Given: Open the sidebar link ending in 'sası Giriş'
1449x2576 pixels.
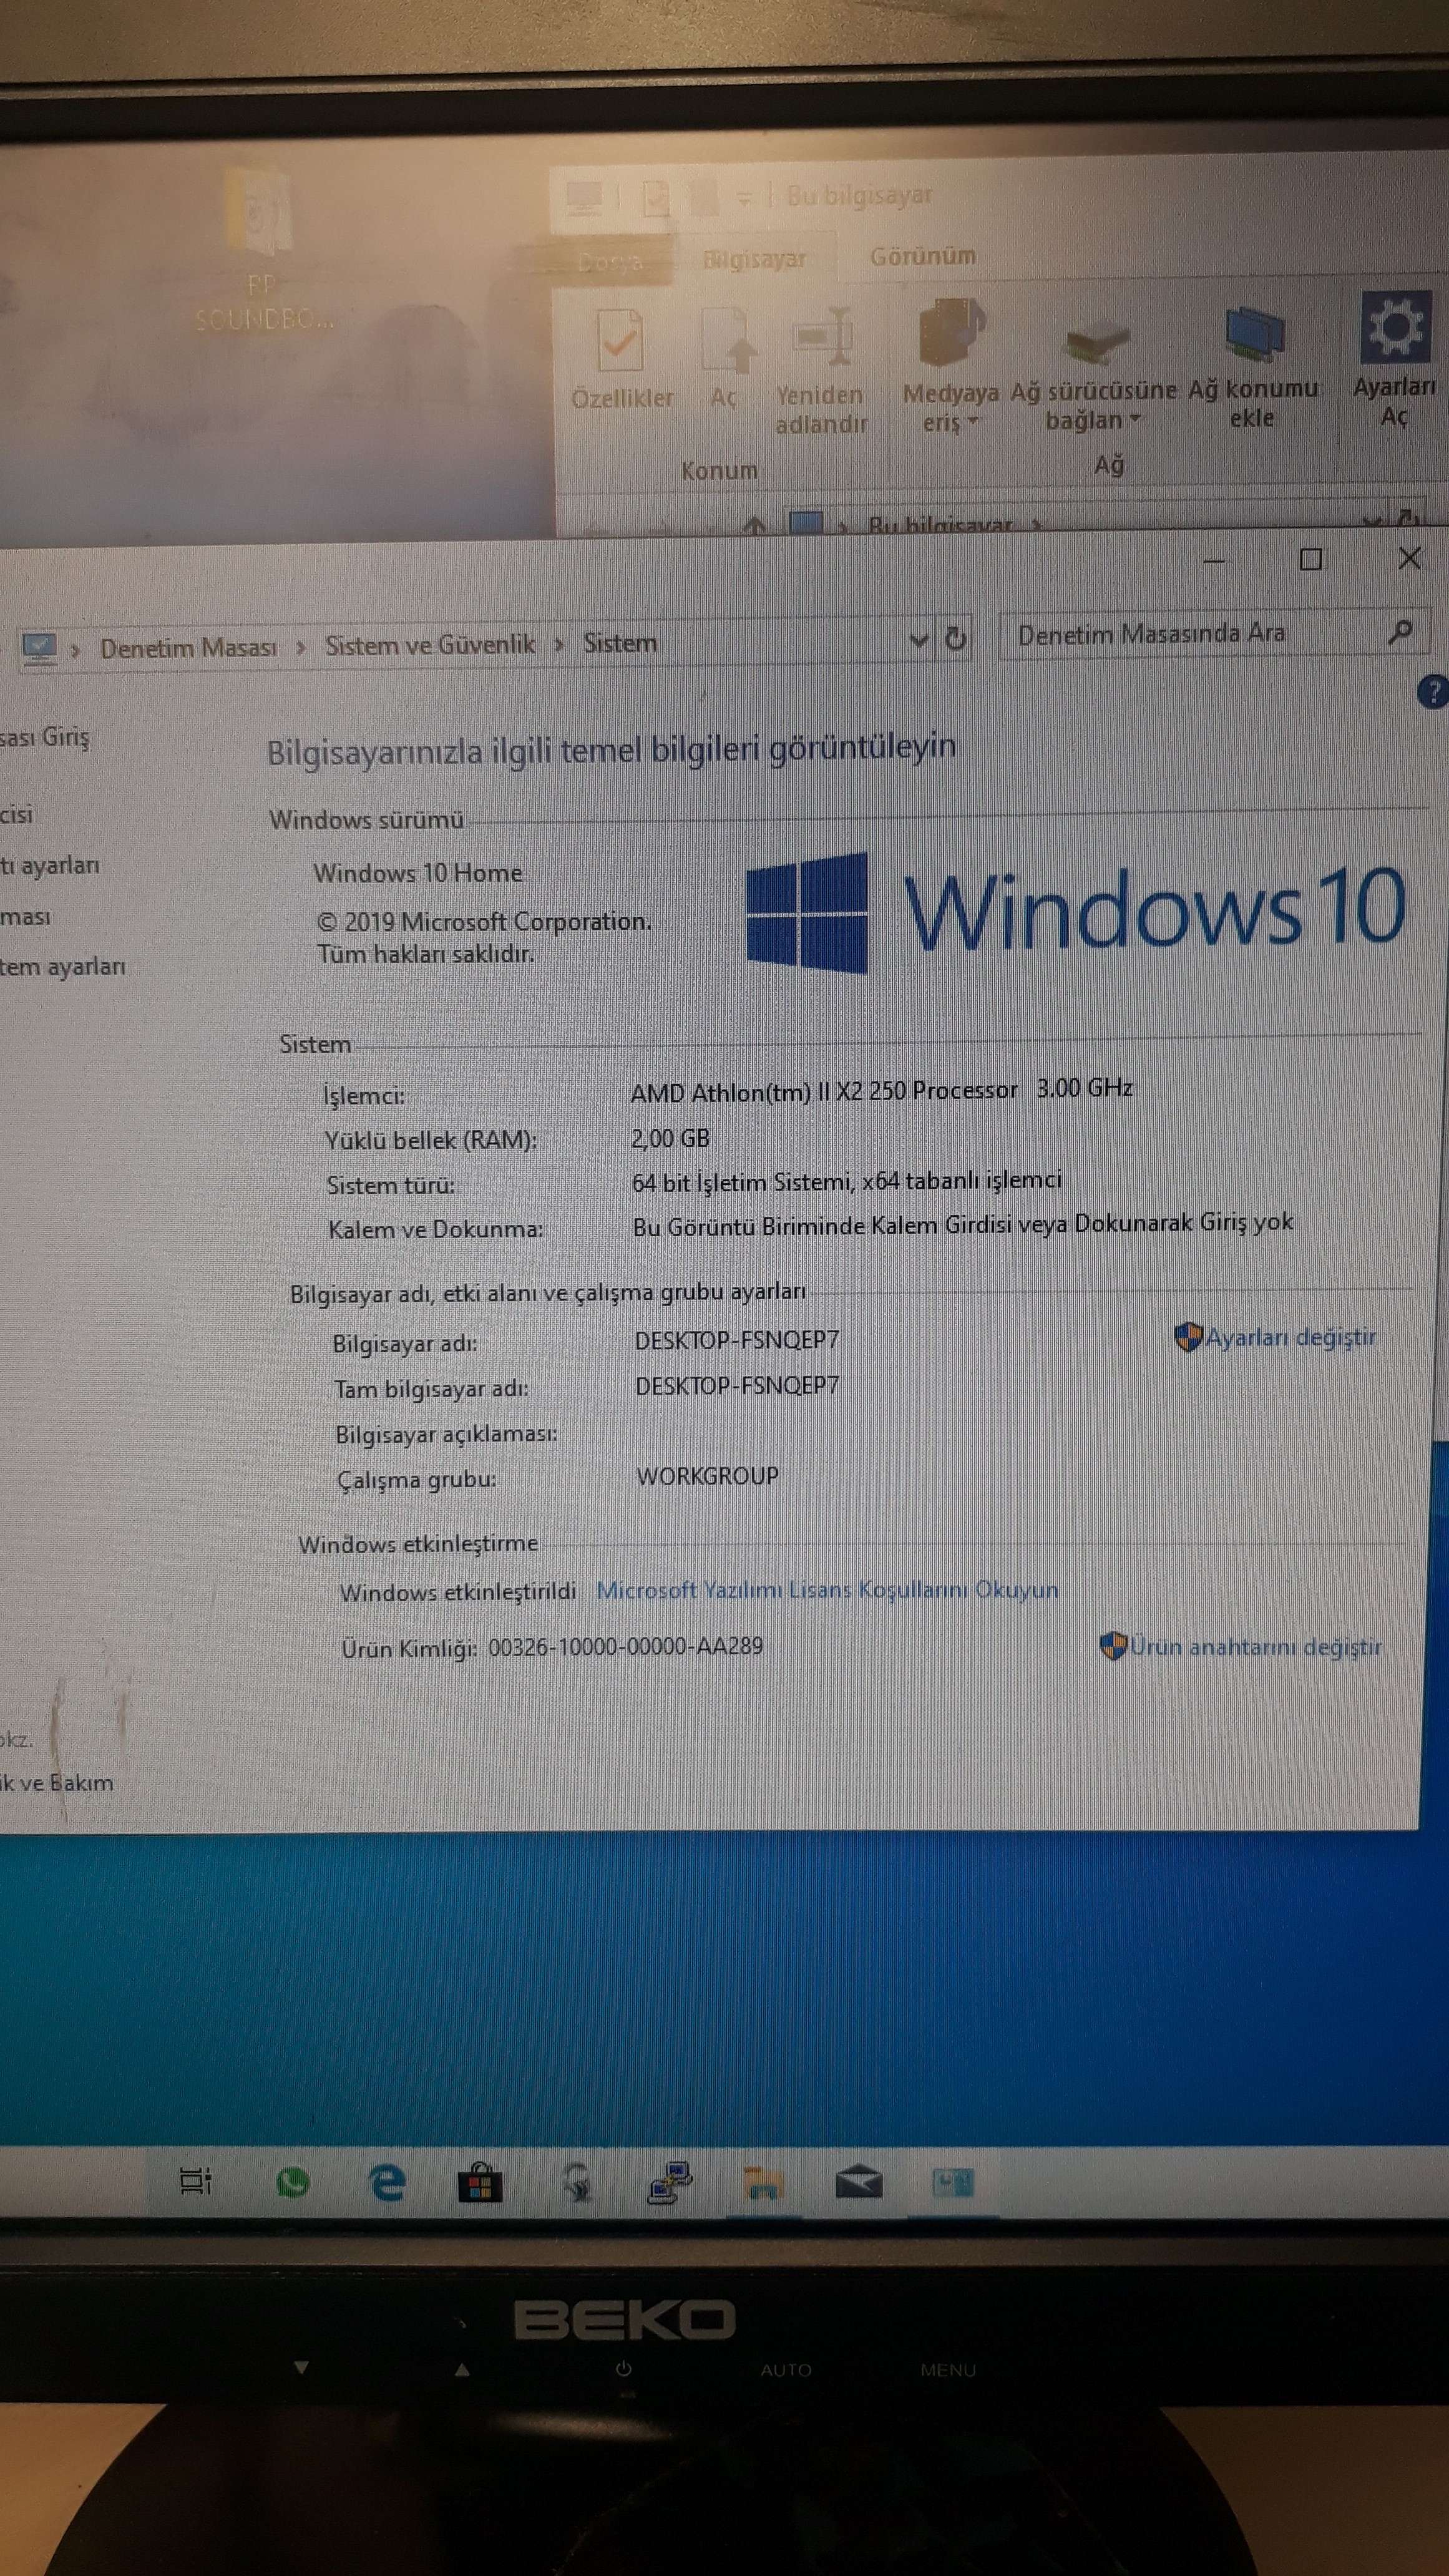Looking at the screenshot, I should (x=45, y=738).
